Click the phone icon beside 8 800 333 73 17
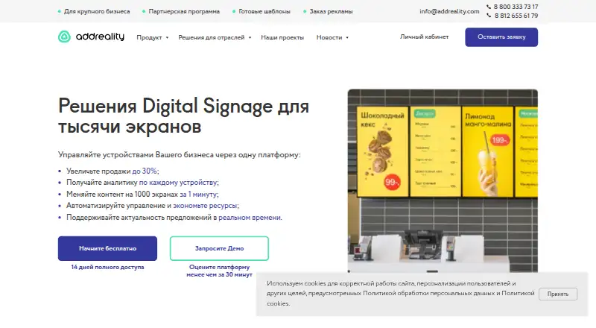Viewport: 596px width, 328px height. pyautogui.click(x=489, y=7)
